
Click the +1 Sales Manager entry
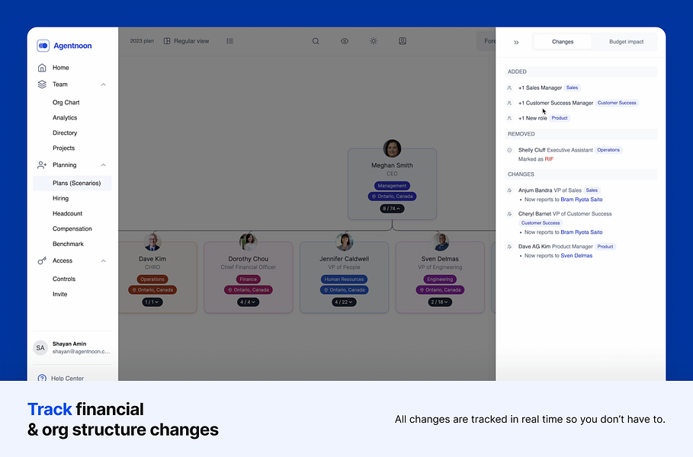[x=540, y=88]
